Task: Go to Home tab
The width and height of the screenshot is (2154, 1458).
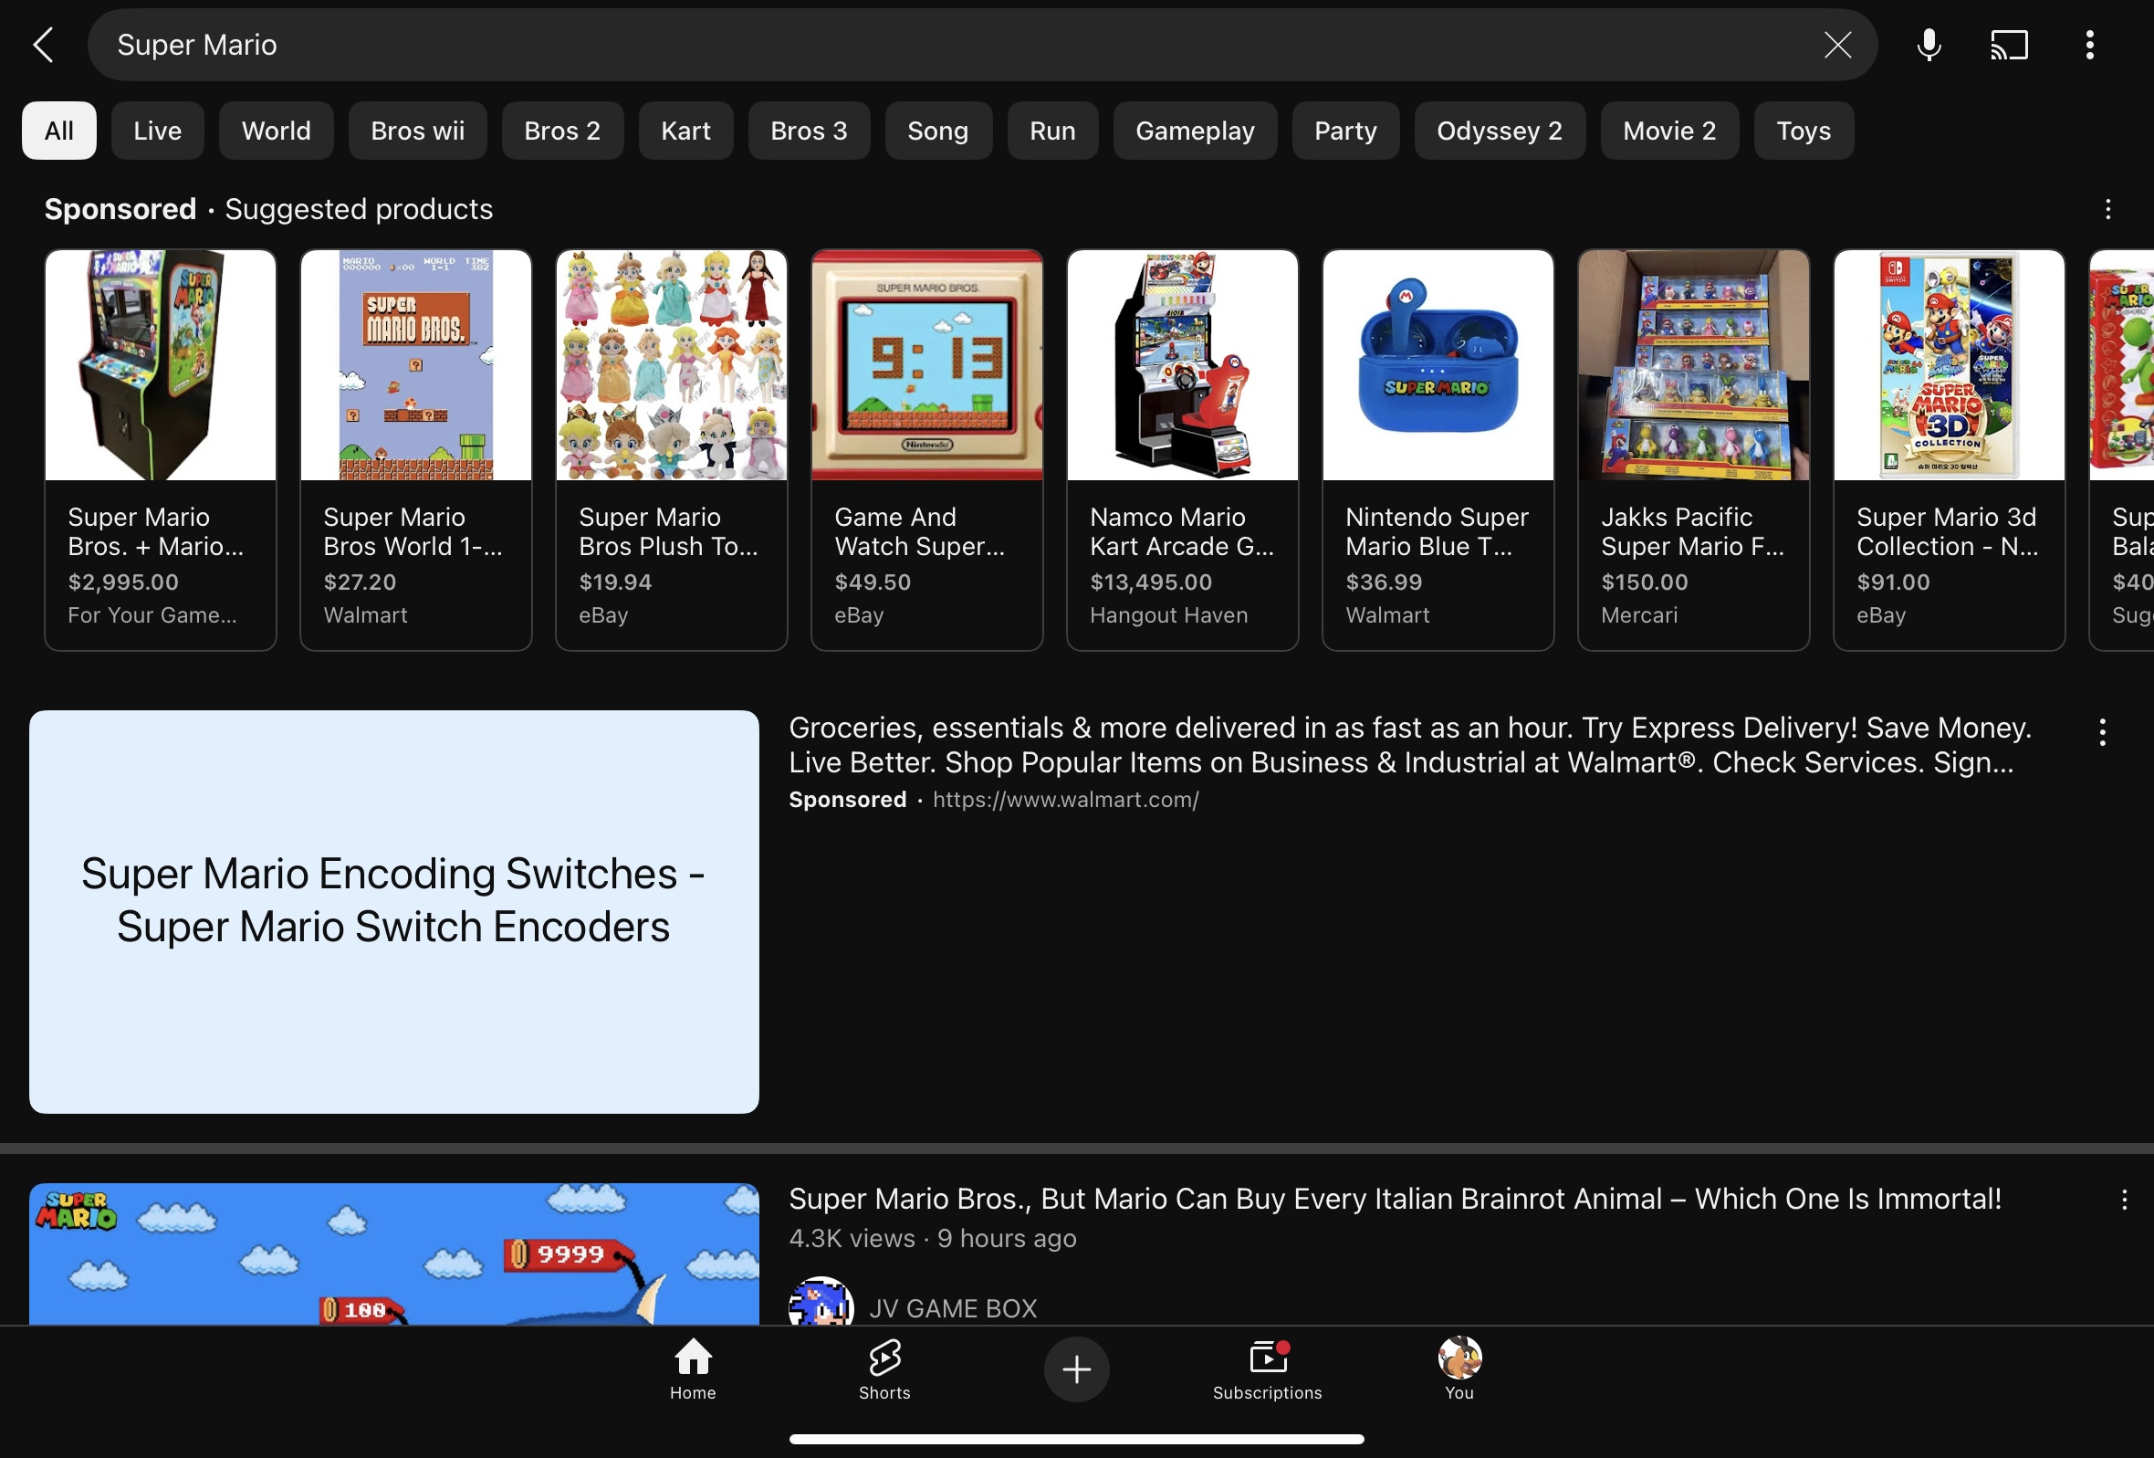Action: (x=693, y=1369)
